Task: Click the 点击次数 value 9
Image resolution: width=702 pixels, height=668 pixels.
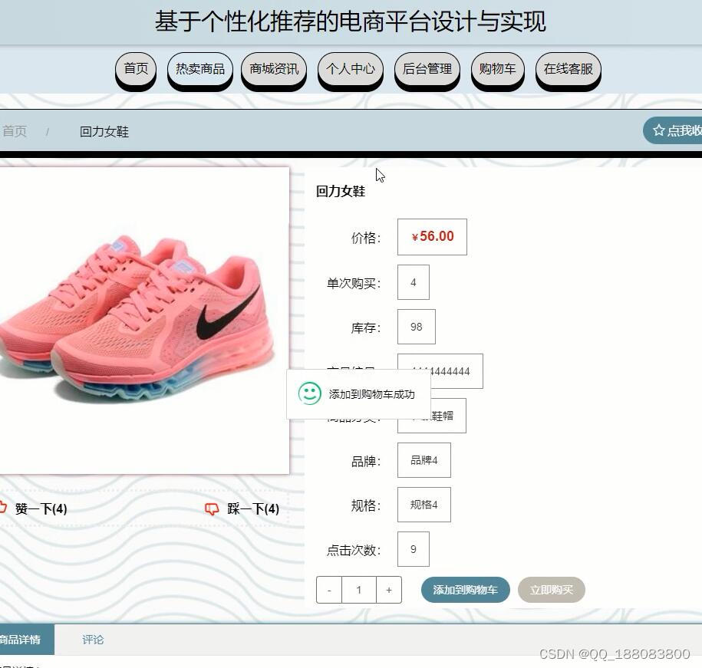Action: click(x=414, y=549)
